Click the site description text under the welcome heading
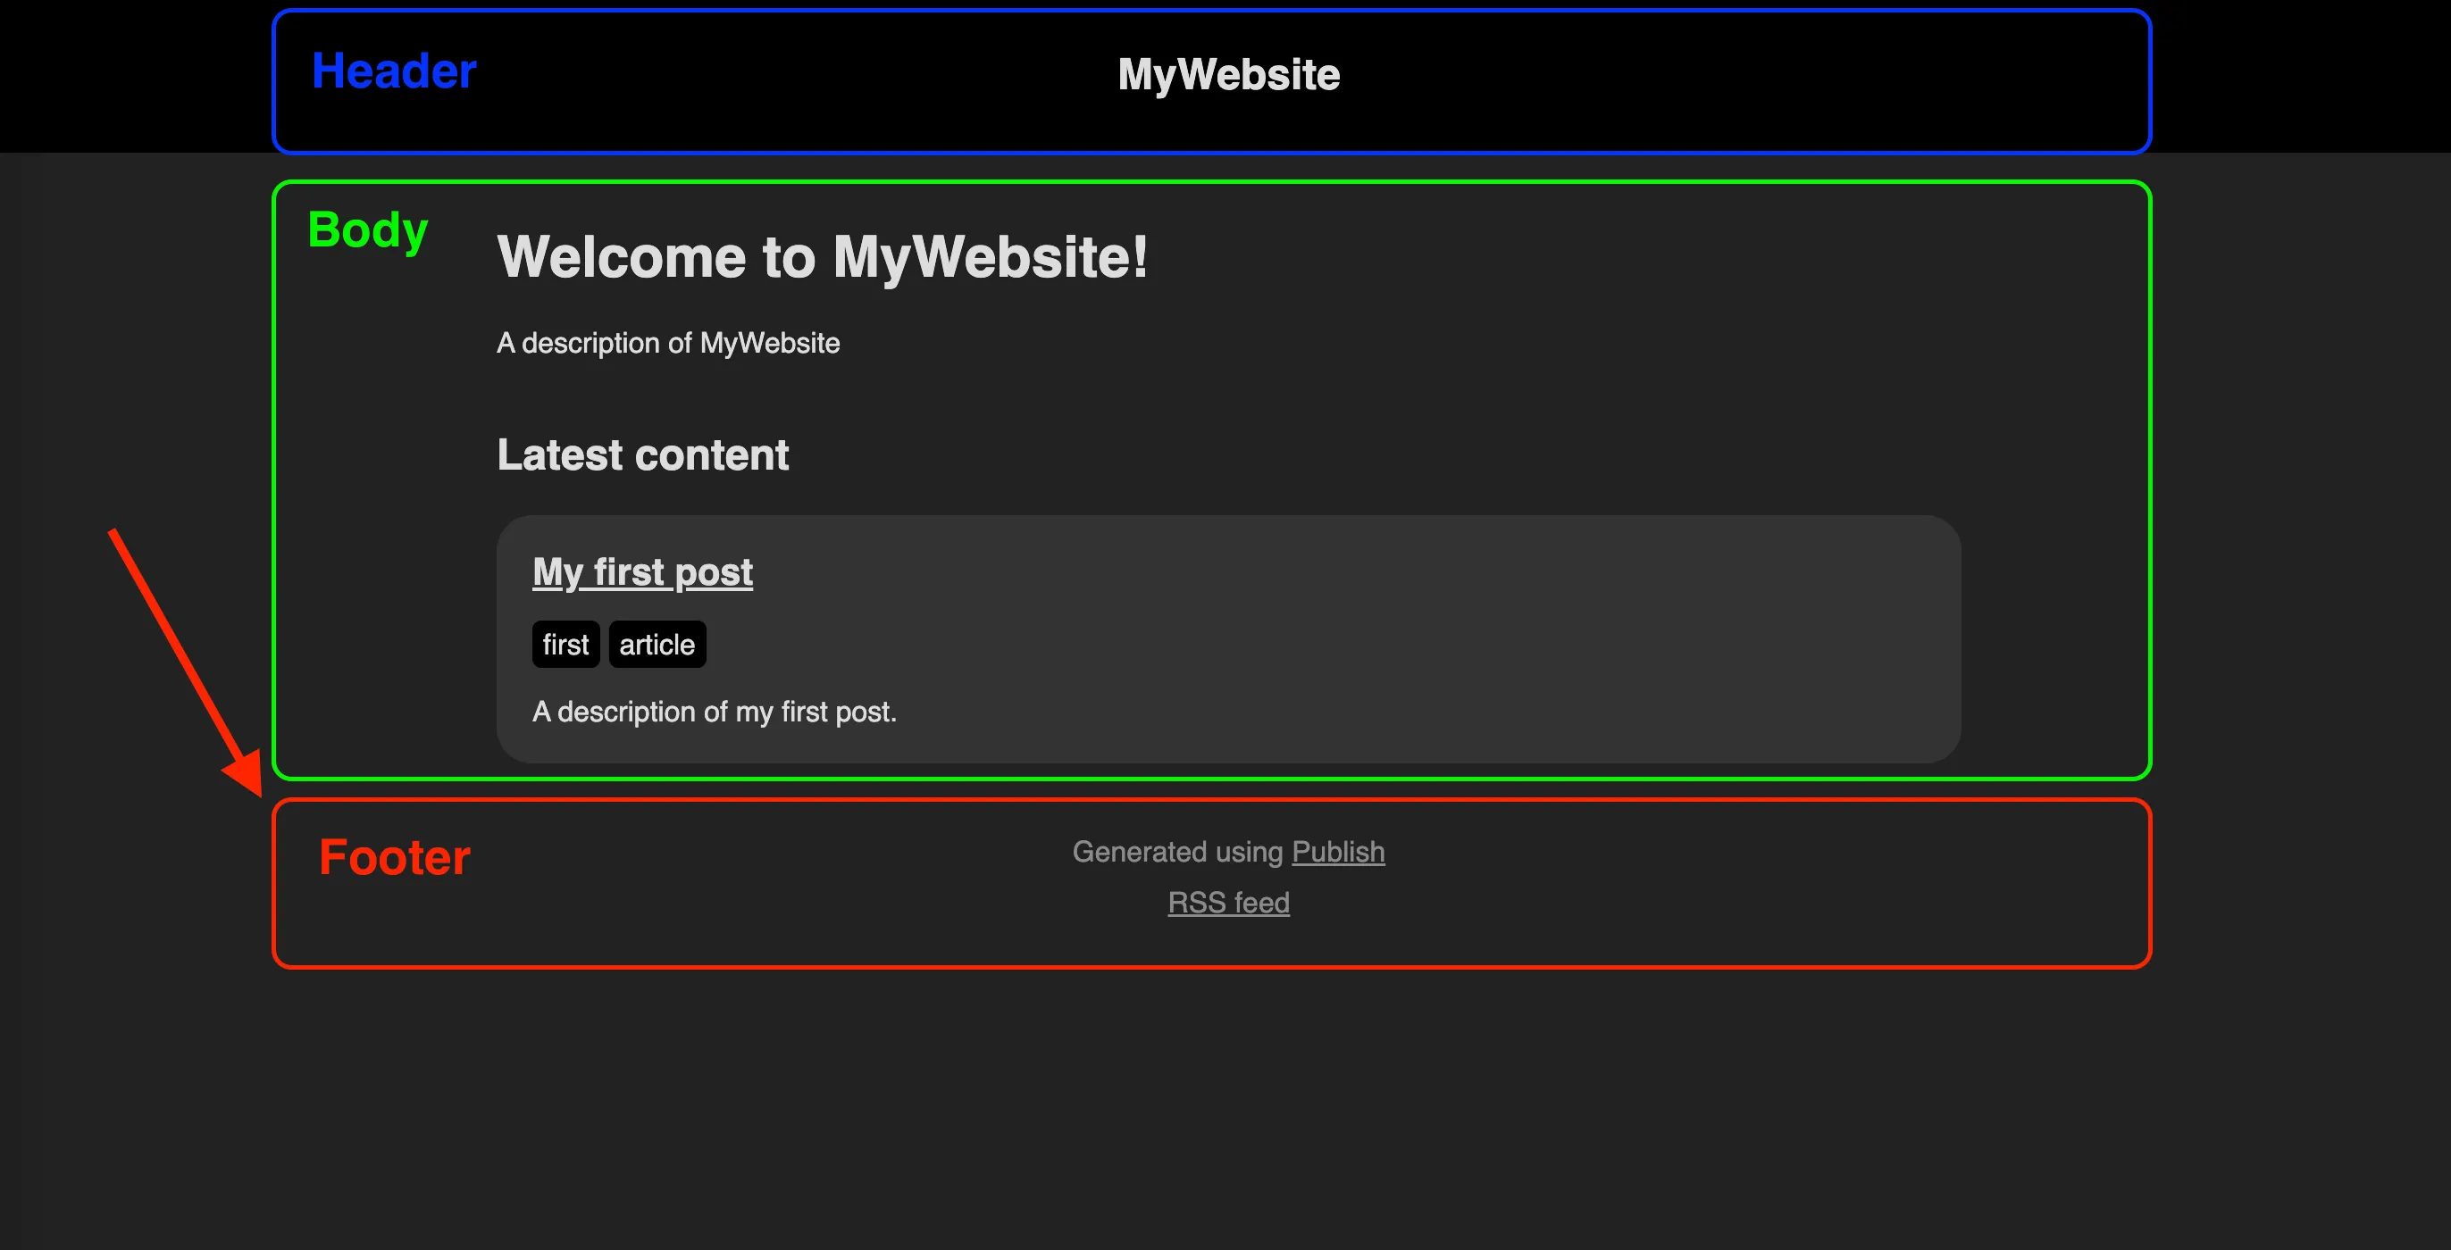 pyautogui.click(x=668, y=343)
